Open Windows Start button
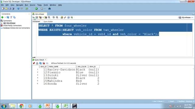The width and height of the screenshot is (195, 109). [x=4, y=106]
